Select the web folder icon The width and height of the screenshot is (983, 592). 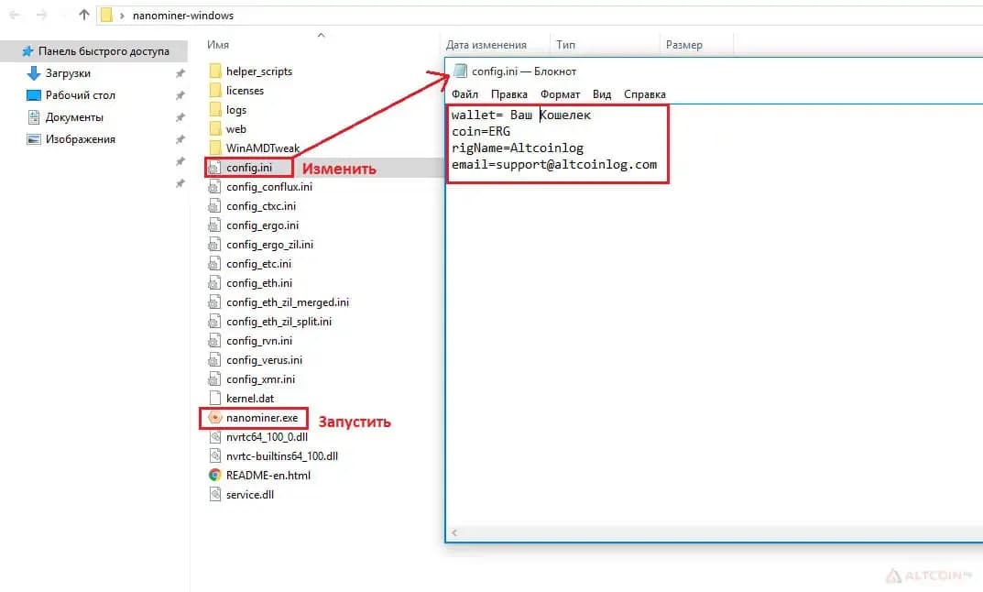215,129
